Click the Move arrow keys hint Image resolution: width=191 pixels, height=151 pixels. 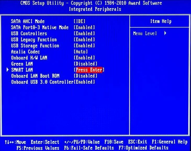(x=15, y=142)
